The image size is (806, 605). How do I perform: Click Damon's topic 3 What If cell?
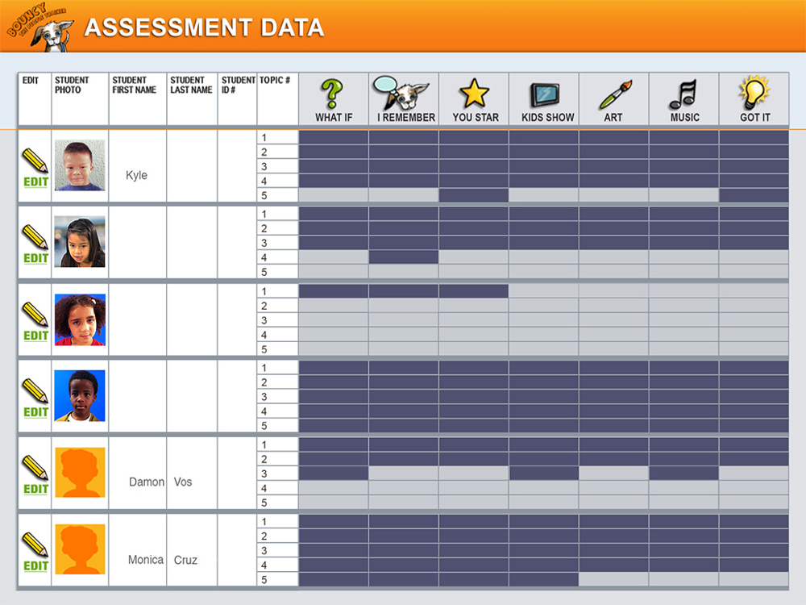[x=334, y=474]
